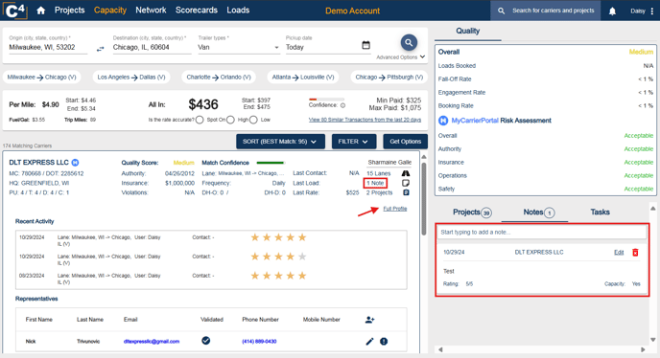
Task: Open the Daisy user menu dots
Action: click(x=652, y=11)
